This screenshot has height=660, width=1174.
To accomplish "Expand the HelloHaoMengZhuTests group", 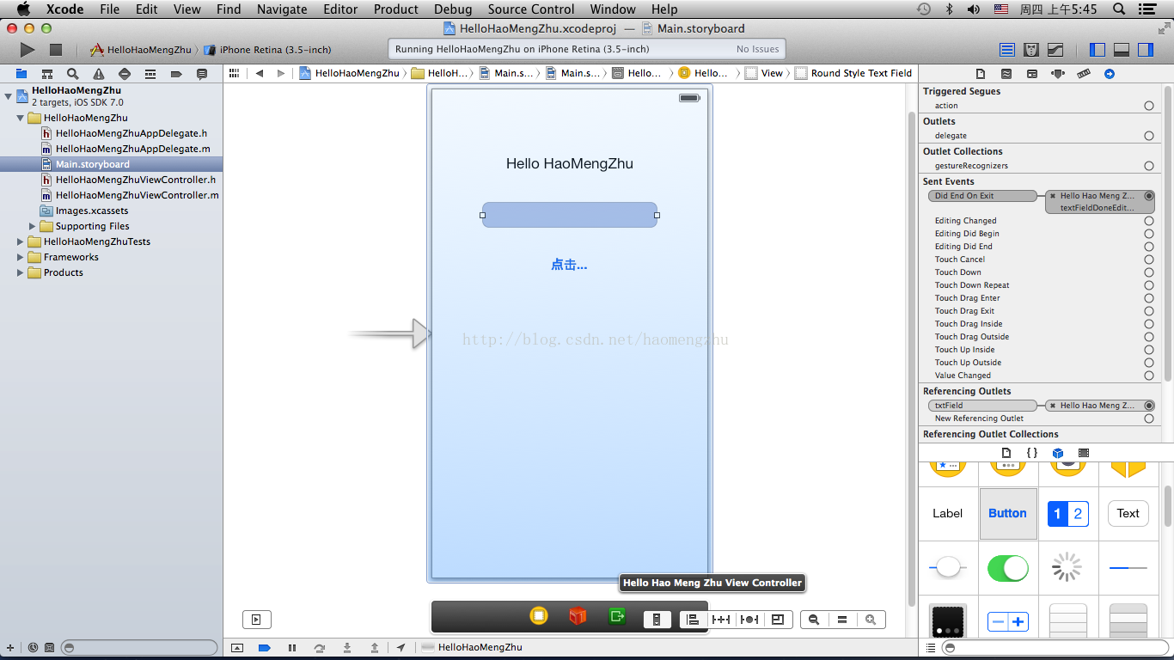I will (x=21, y=241).
